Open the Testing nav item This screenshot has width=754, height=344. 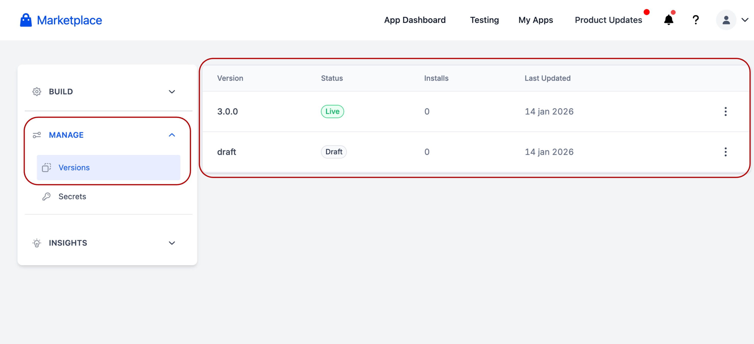click(x=484, y=20)
